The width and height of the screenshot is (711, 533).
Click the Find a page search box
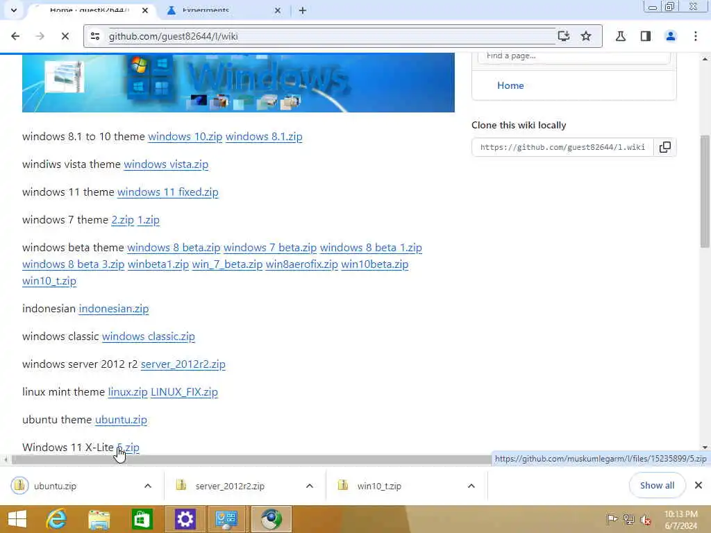coord(574,56)
